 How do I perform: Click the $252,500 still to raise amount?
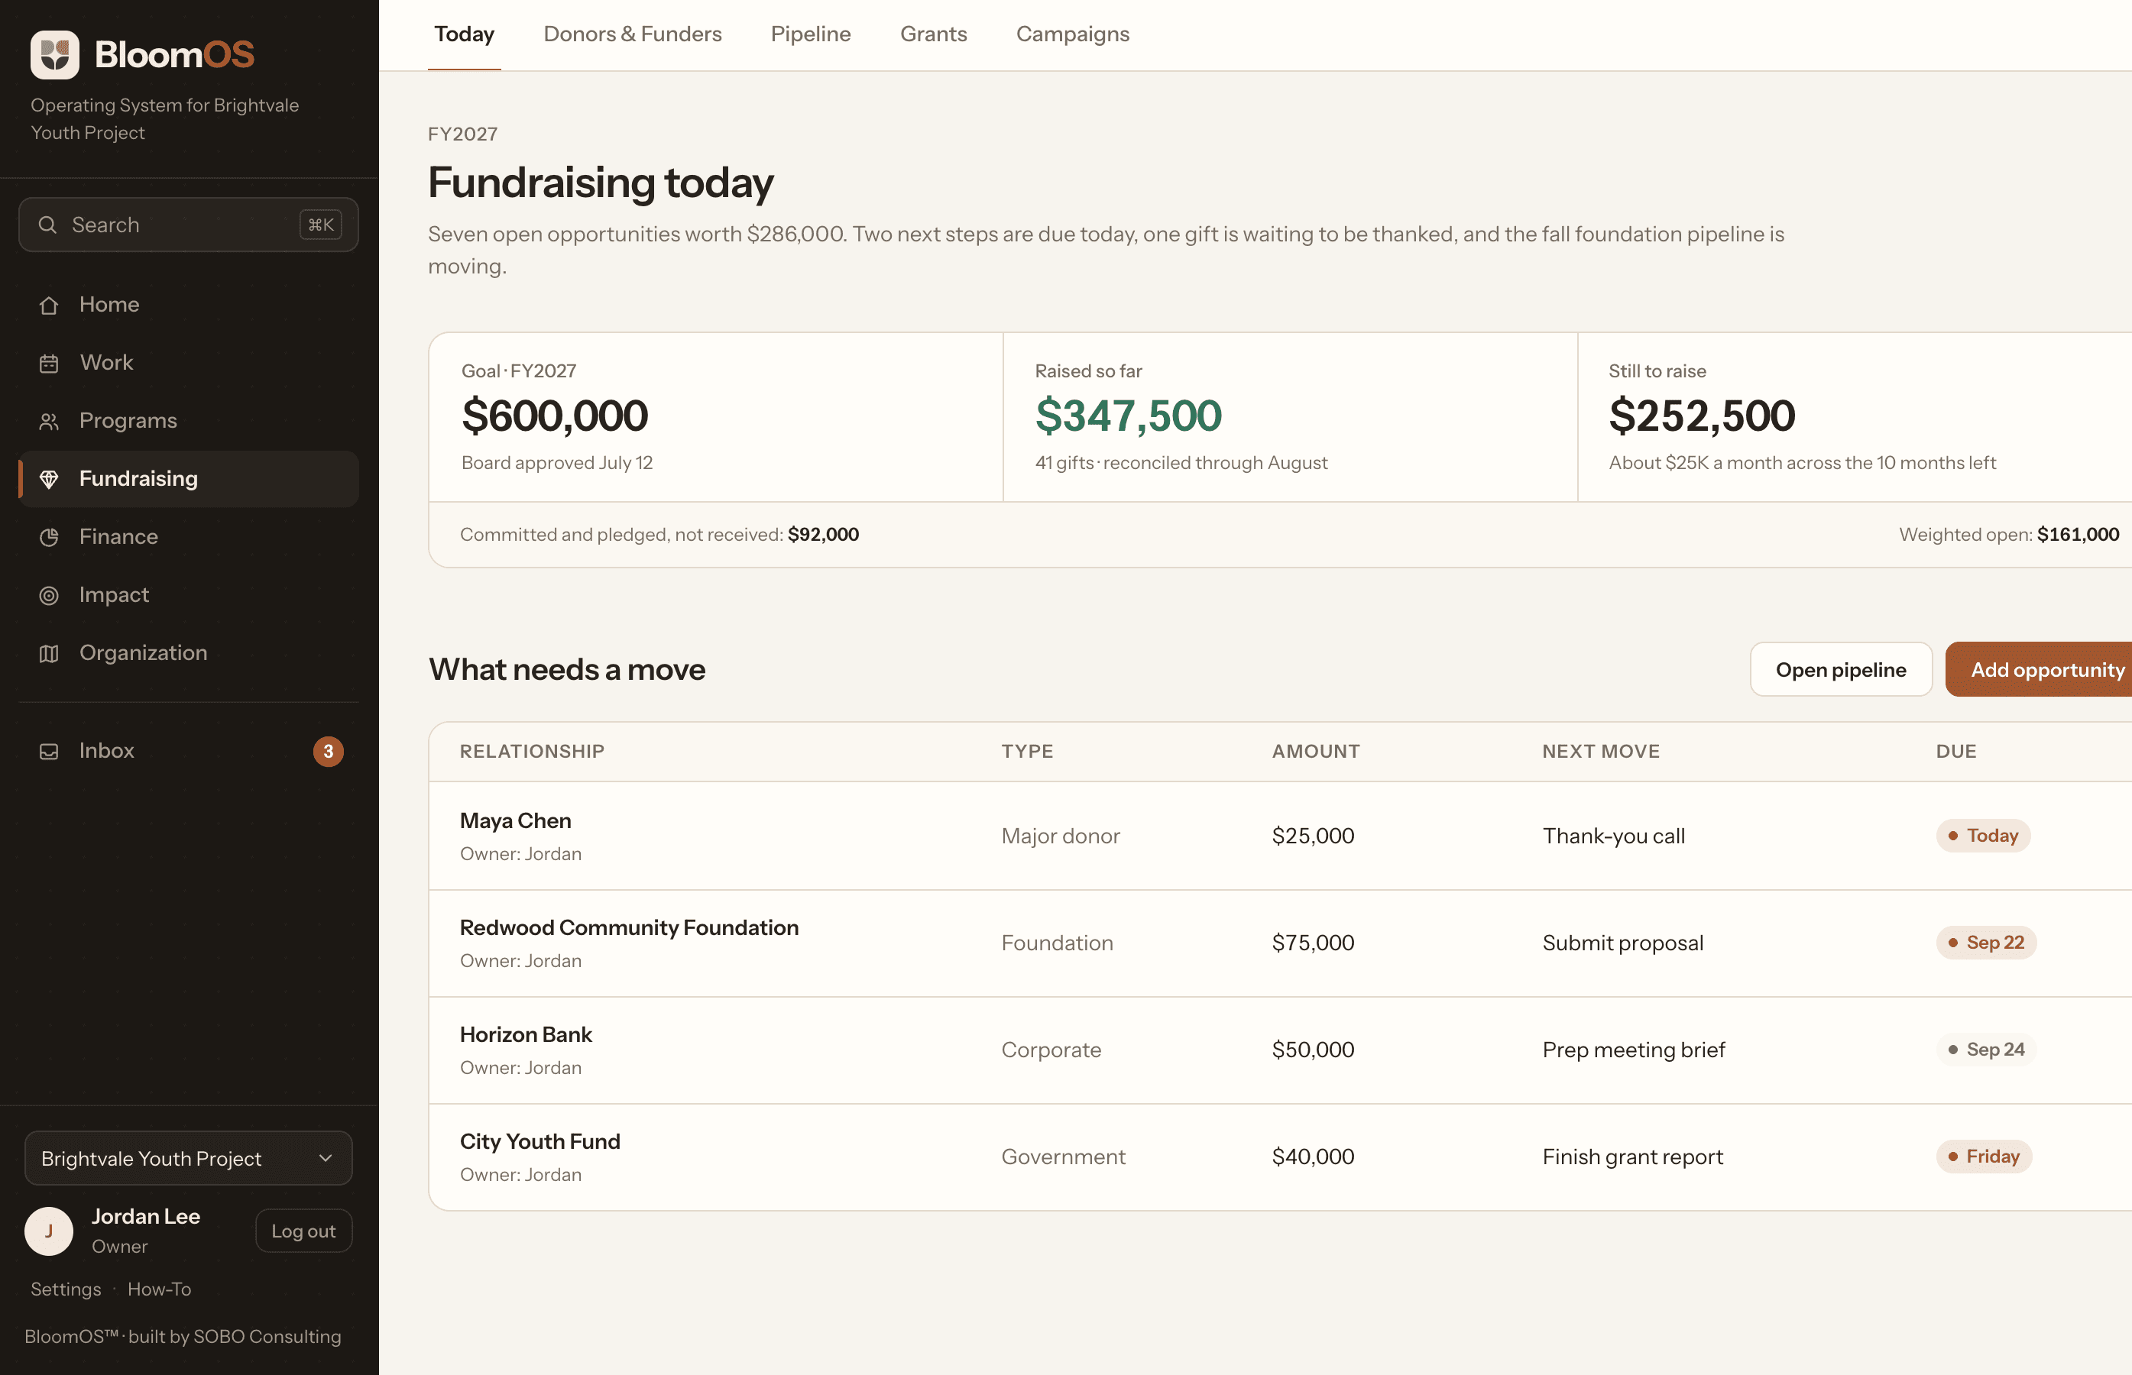[x=1702, y=416]
